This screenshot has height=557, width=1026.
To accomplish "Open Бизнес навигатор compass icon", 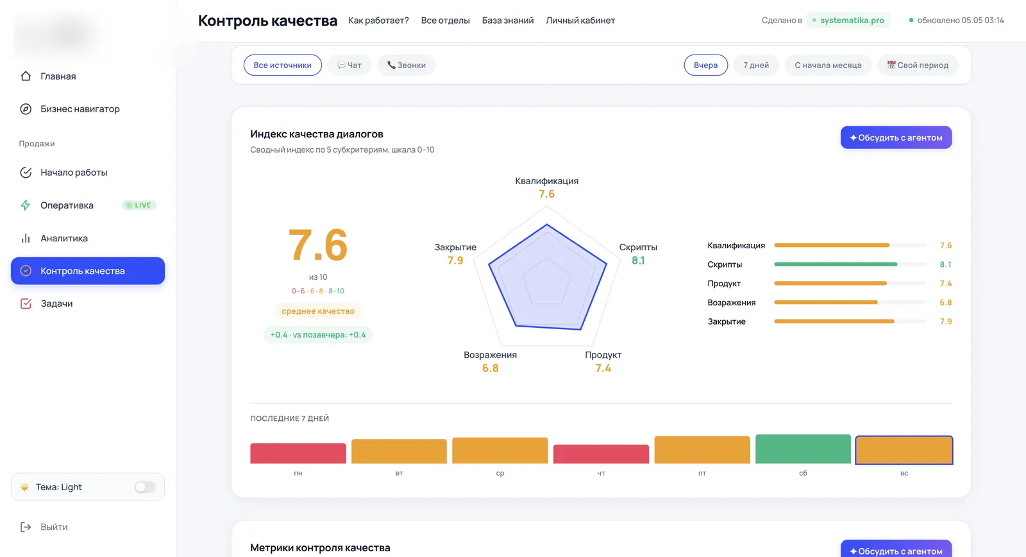I will 26,109.
